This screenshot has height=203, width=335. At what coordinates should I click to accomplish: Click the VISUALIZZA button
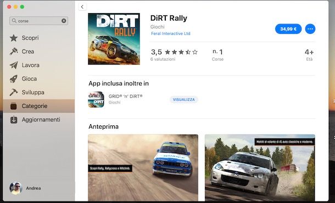click(x=184, y=100)
